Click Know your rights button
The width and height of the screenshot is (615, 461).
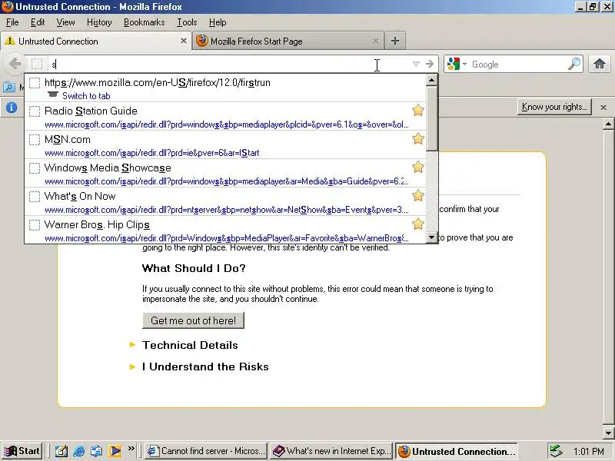[x=554, y=107]
